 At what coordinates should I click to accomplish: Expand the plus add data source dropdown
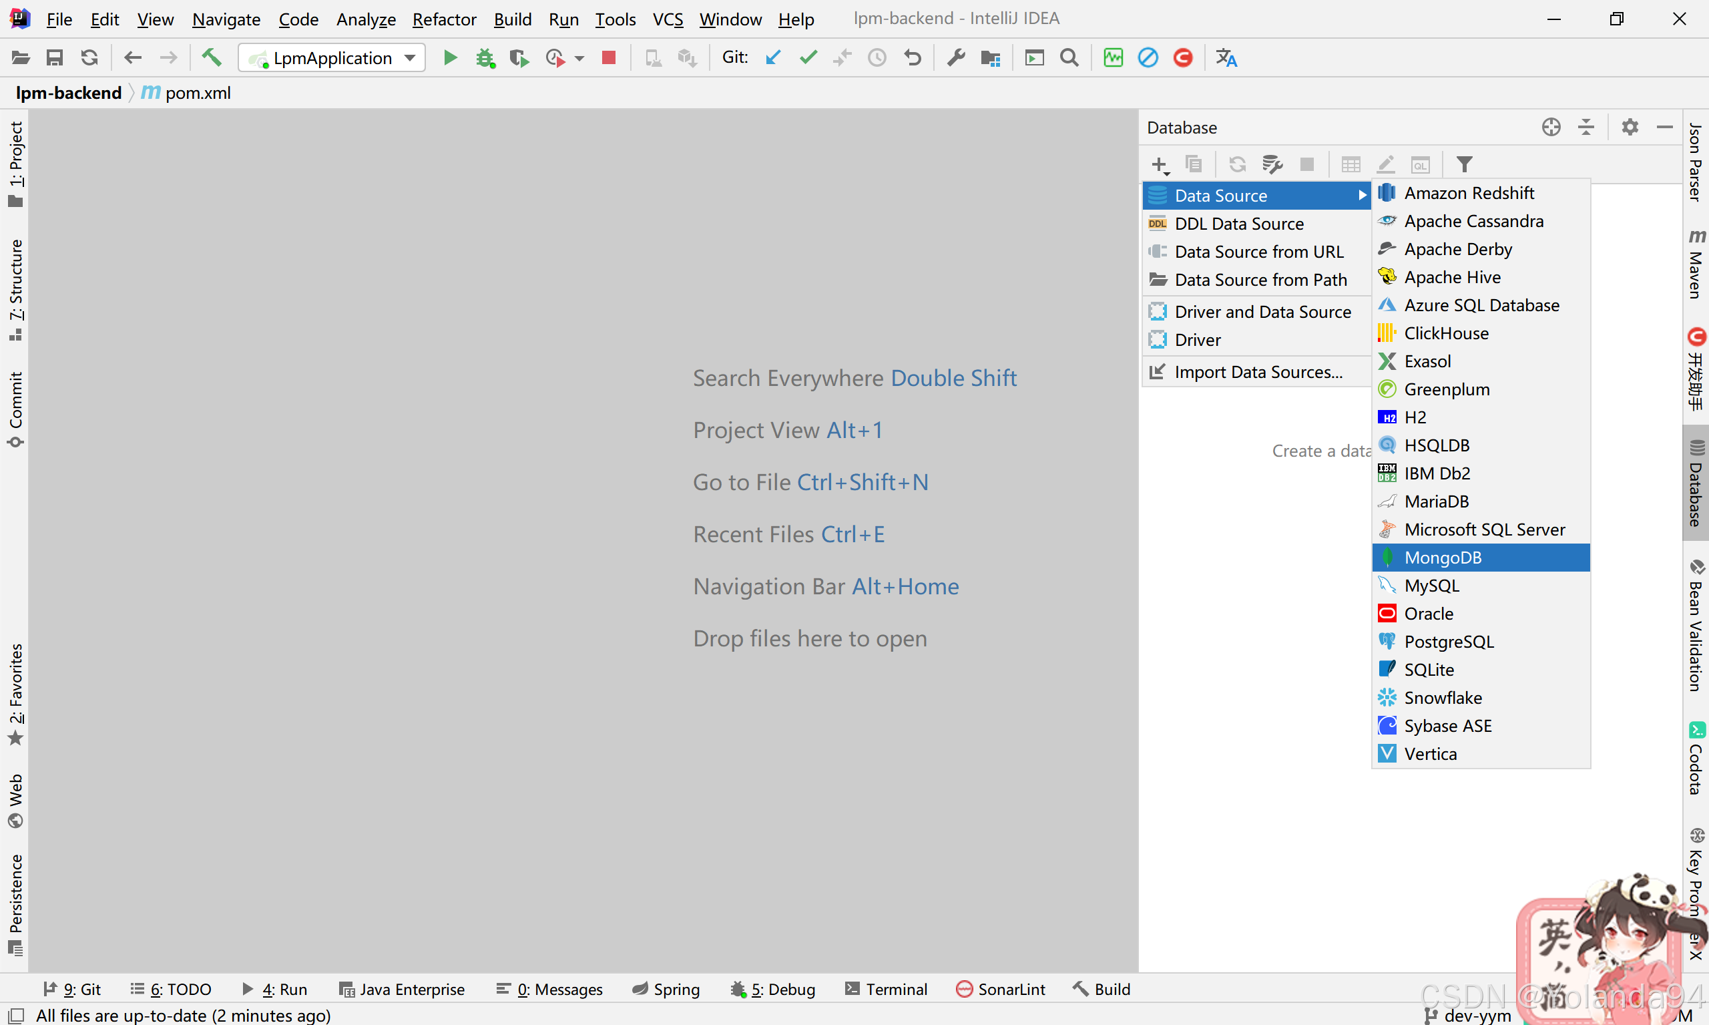click(x=1160, y=164)
